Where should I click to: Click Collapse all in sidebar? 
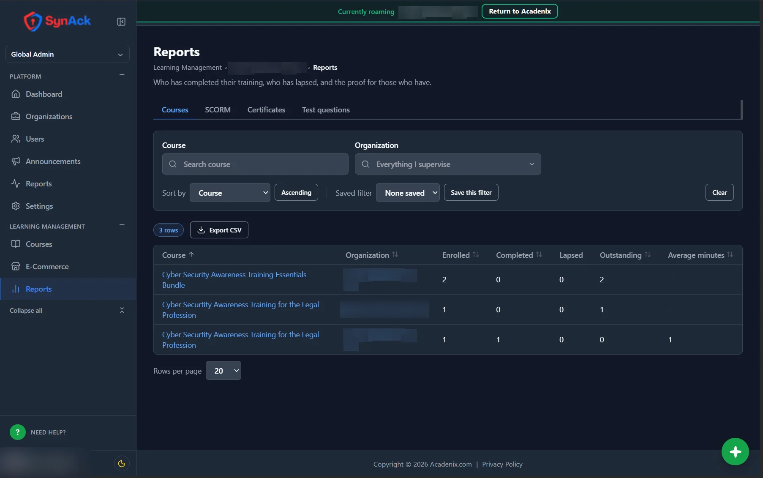68,310
